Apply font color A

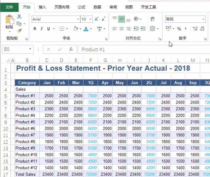(86, 29)
